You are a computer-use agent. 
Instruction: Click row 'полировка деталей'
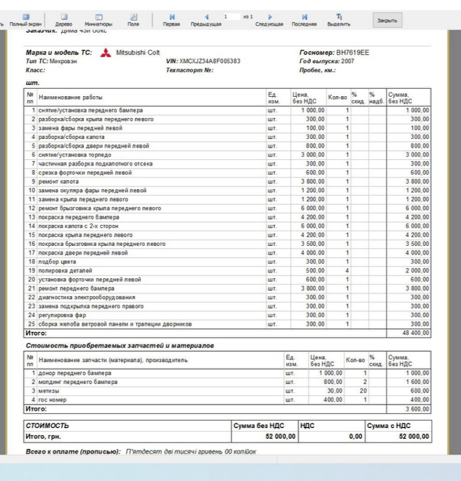[227, 270]
